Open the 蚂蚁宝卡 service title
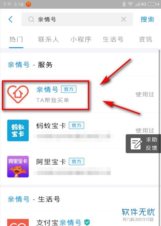 51,126
